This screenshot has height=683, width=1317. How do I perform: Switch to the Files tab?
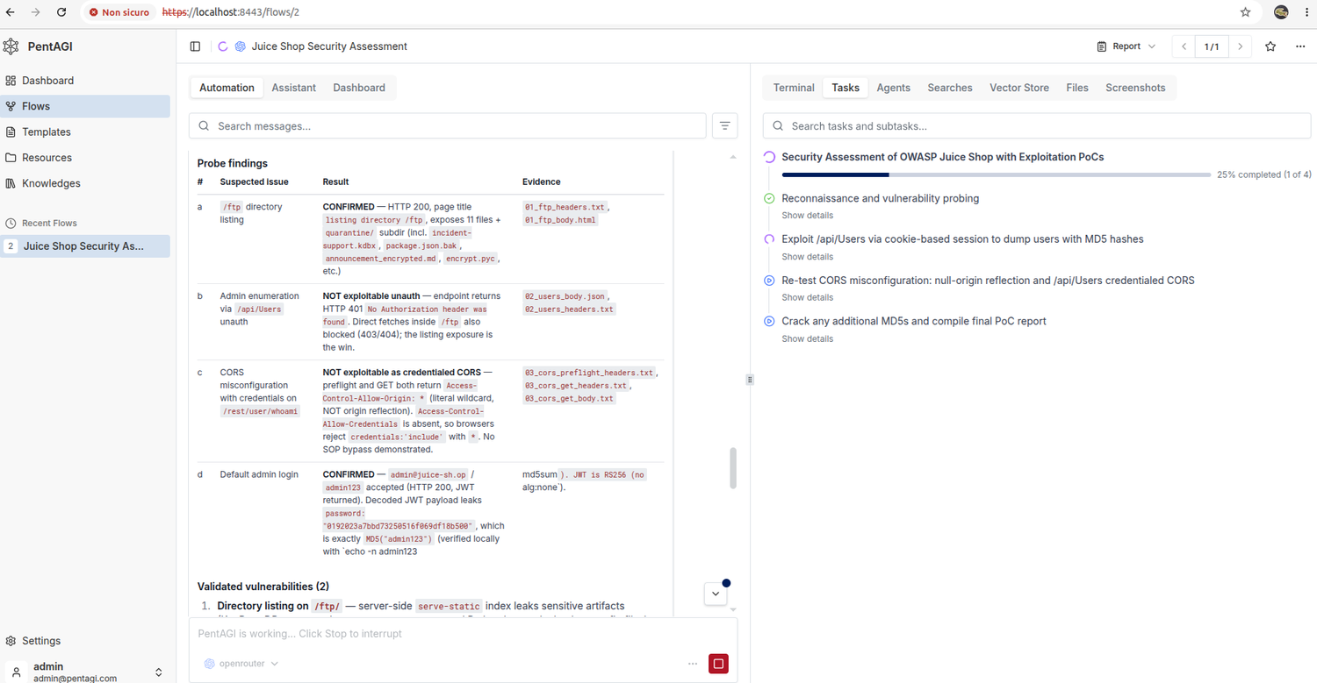tap(1077, 88)
